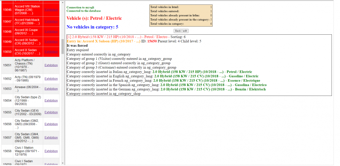Click 'Civic I Station Wagon' name cell
Viewport: 340px width, 166px height.
(28, 151)
